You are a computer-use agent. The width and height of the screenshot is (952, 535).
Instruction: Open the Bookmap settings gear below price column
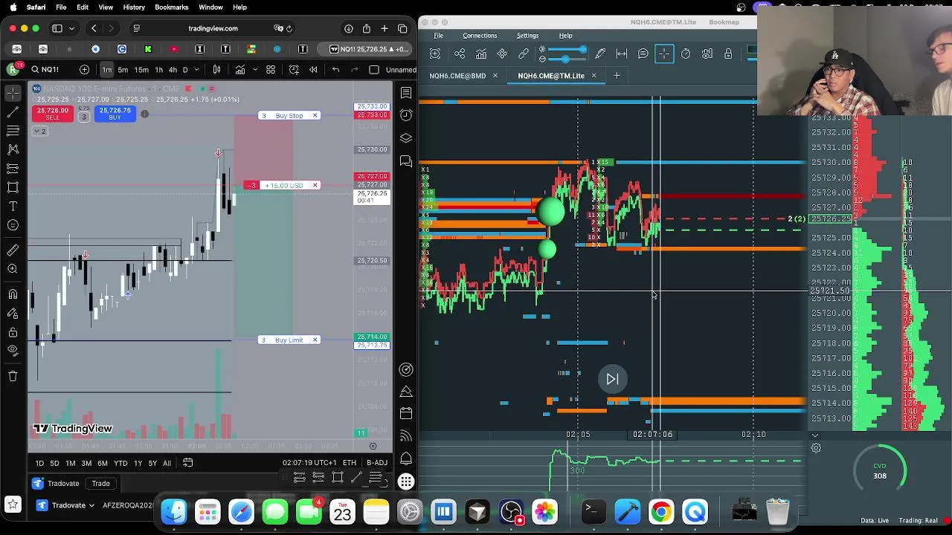tap(816, 448)
